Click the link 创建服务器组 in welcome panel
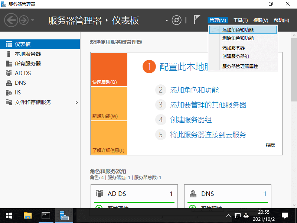The width and height of the screenshot is (297, 223). click(x=191, y=120)
